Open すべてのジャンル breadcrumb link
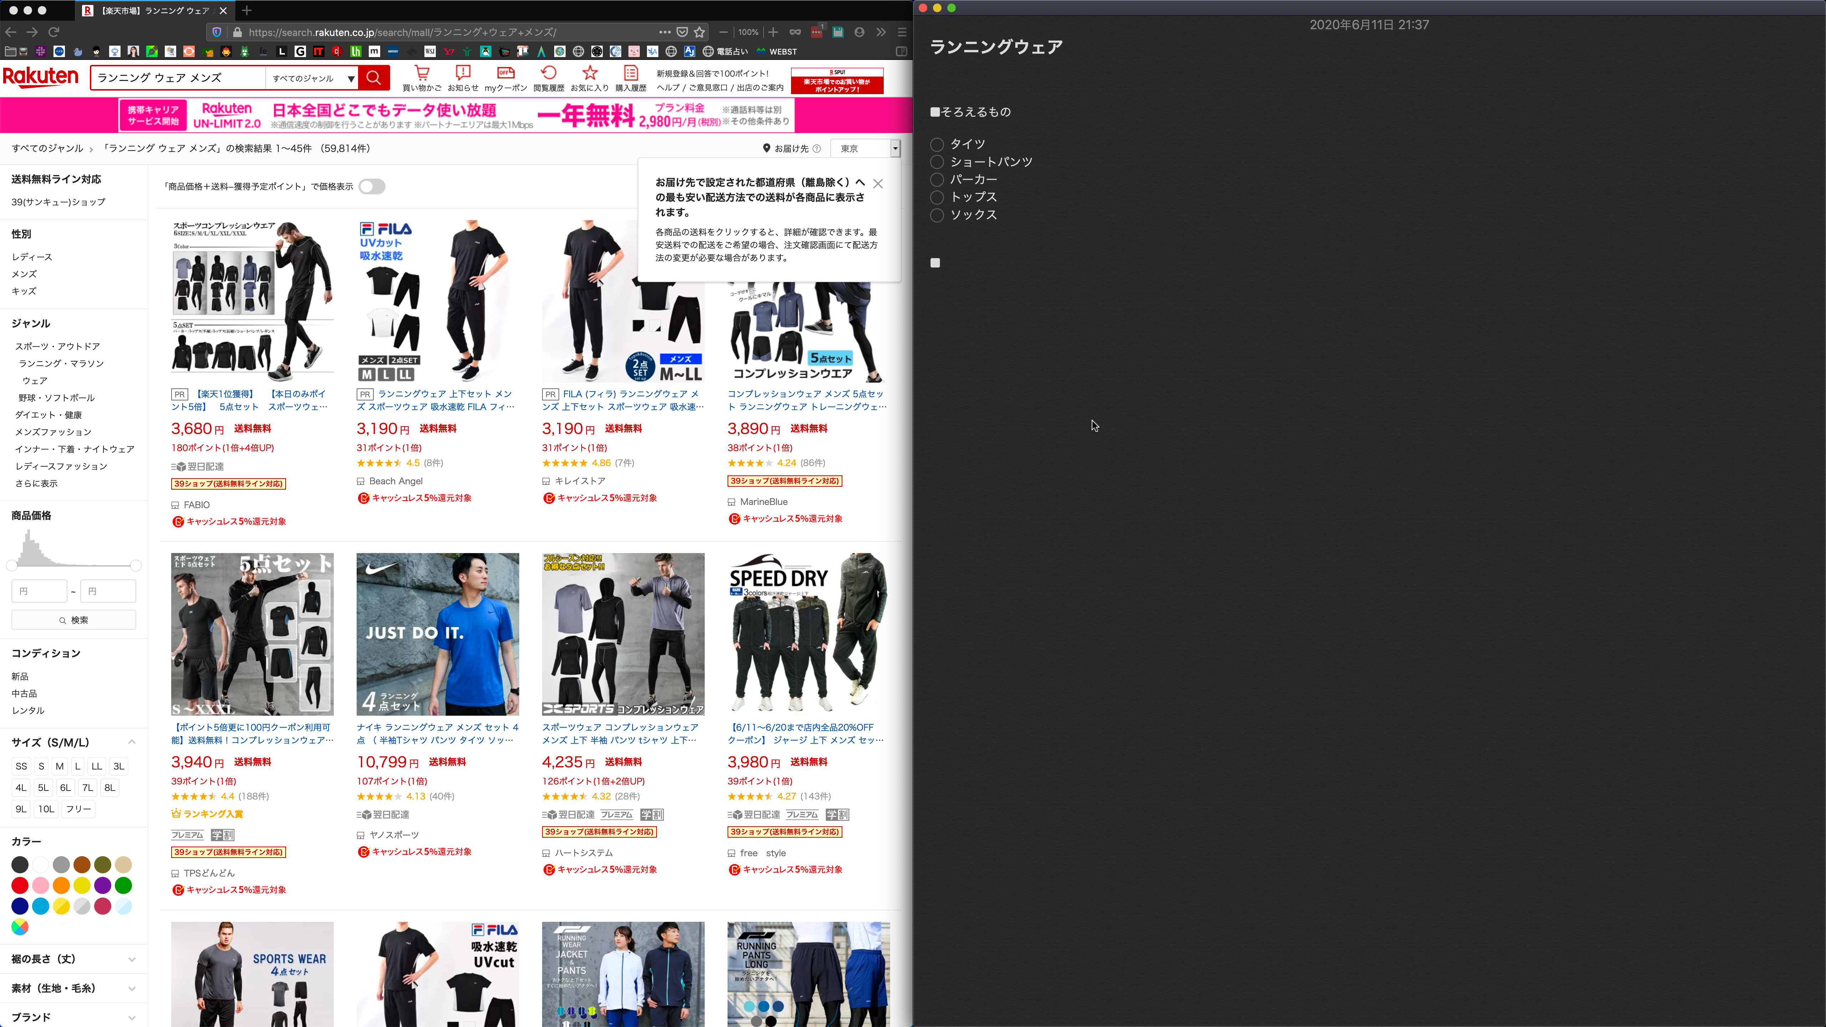Image resolution: width=1826 pixels, height=1027 pixels. (47, 148)
